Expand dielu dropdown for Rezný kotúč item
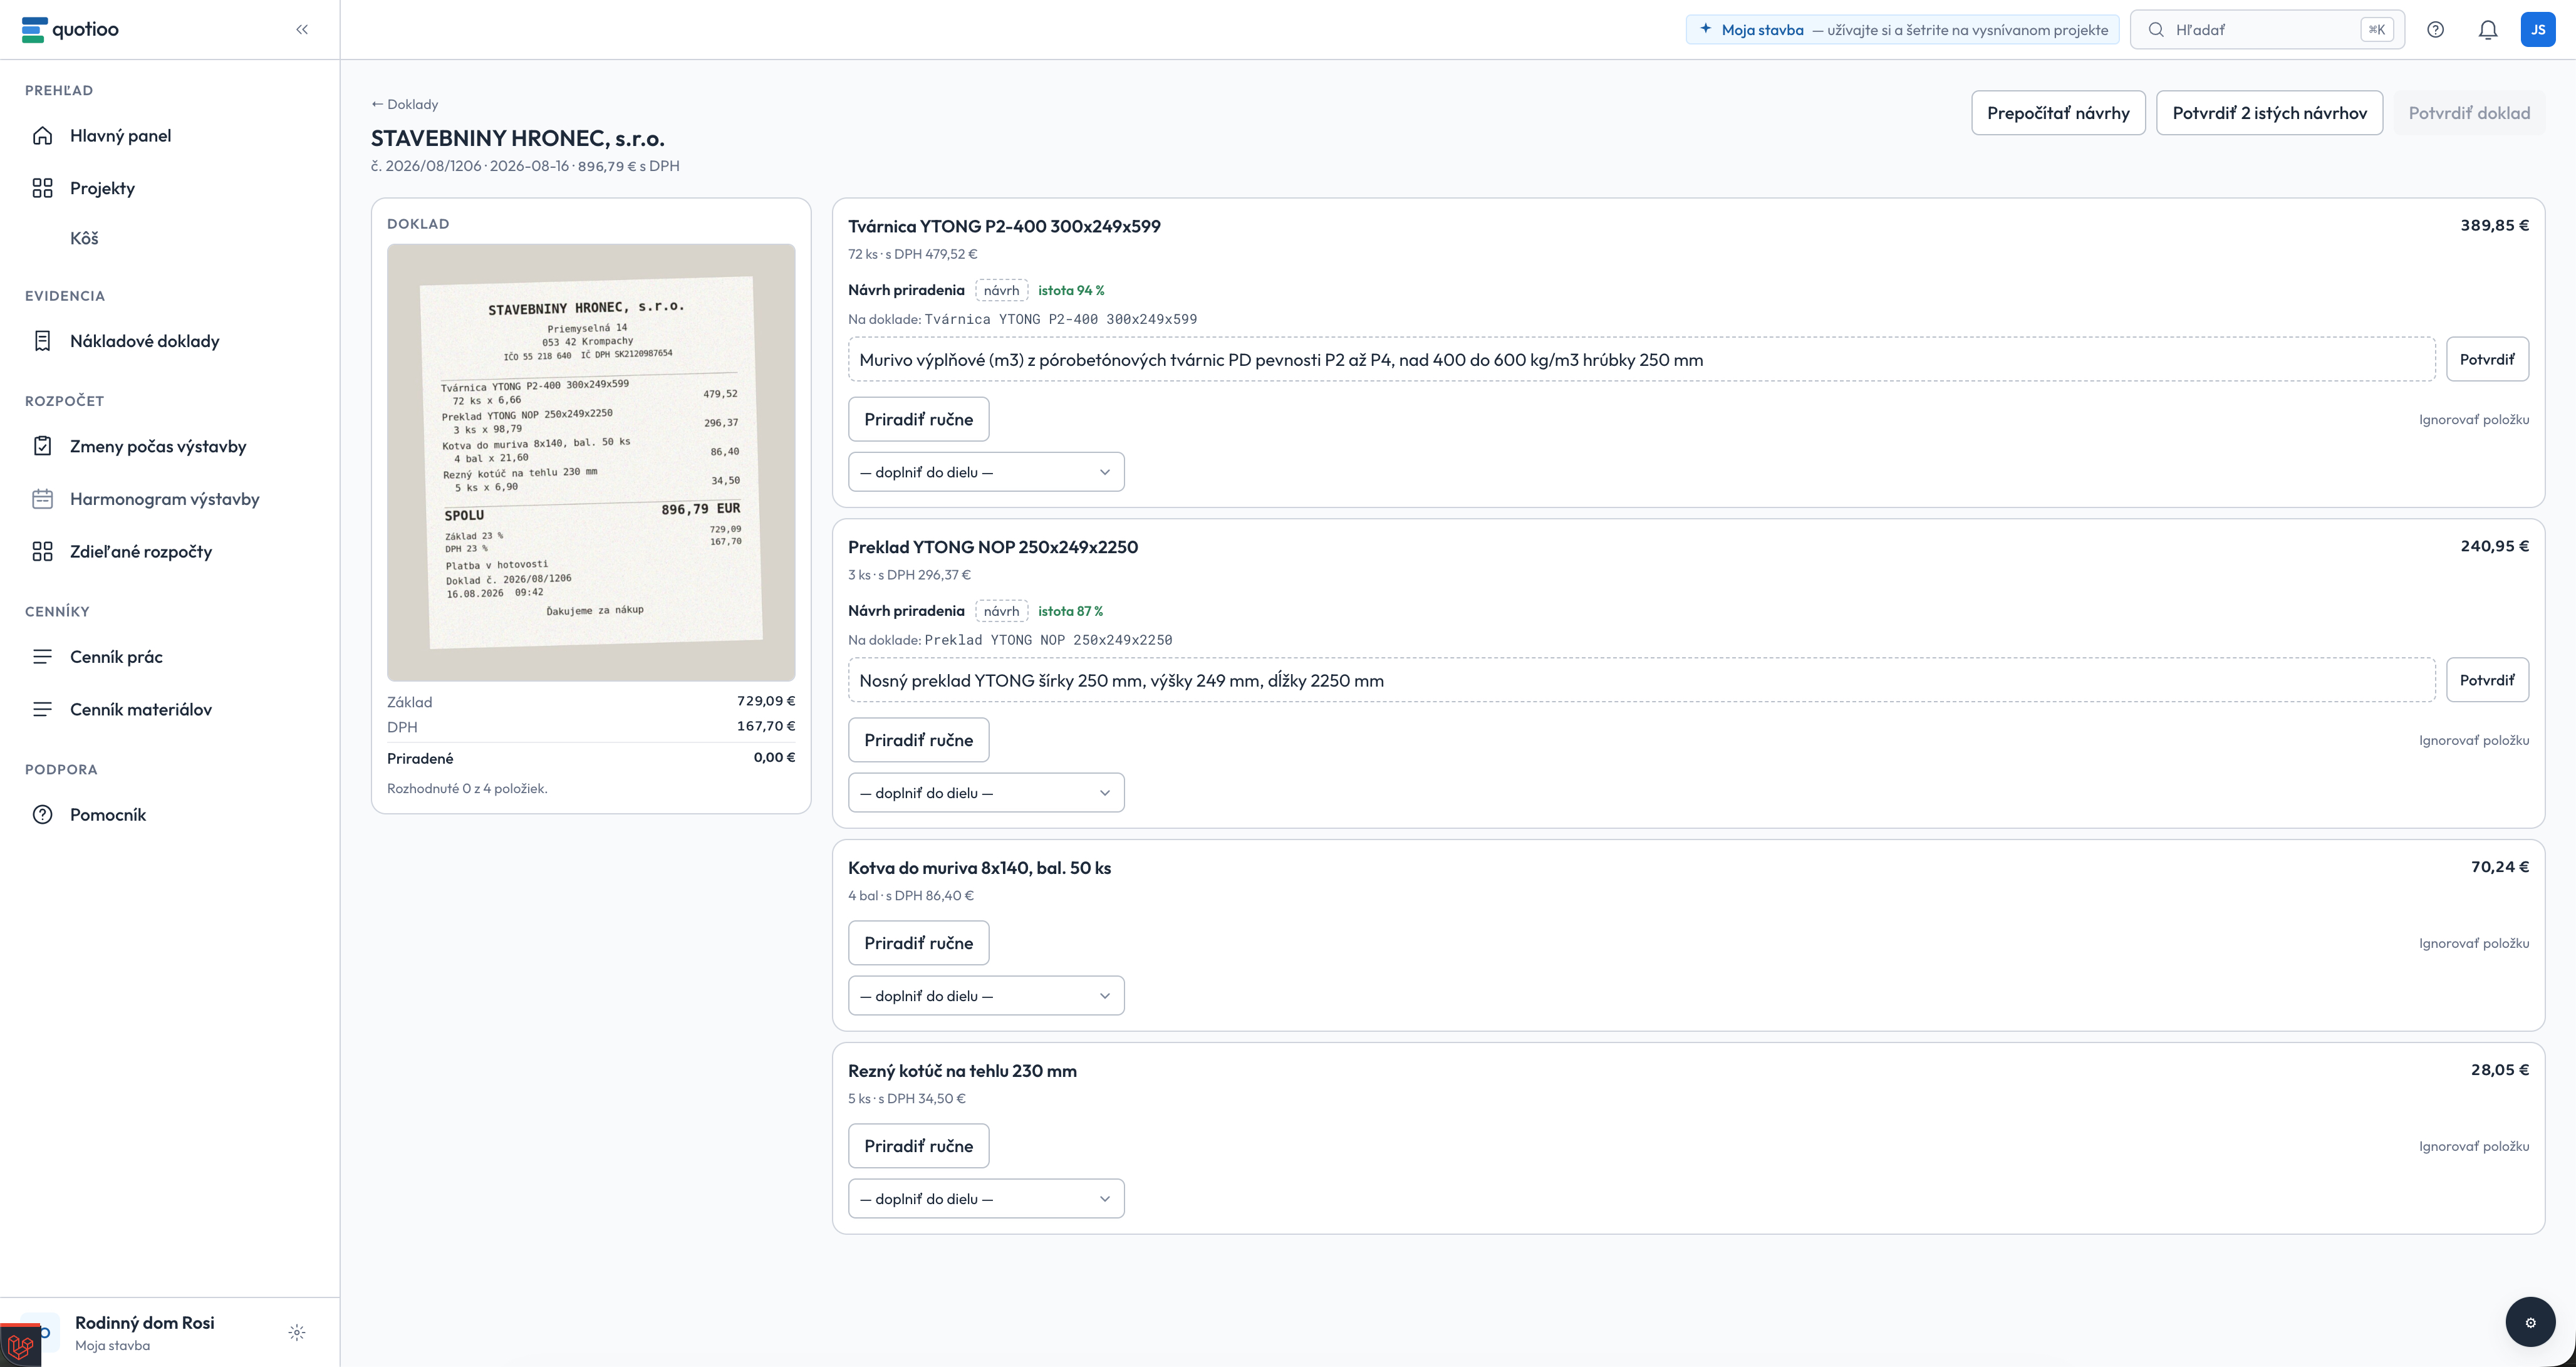This screenshot has height=1367, width=2576. pos(986,1199)
